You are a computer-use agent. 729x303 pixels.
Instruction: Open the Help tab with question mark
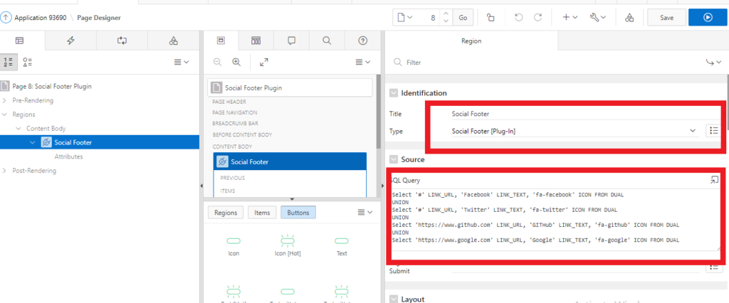363,41
